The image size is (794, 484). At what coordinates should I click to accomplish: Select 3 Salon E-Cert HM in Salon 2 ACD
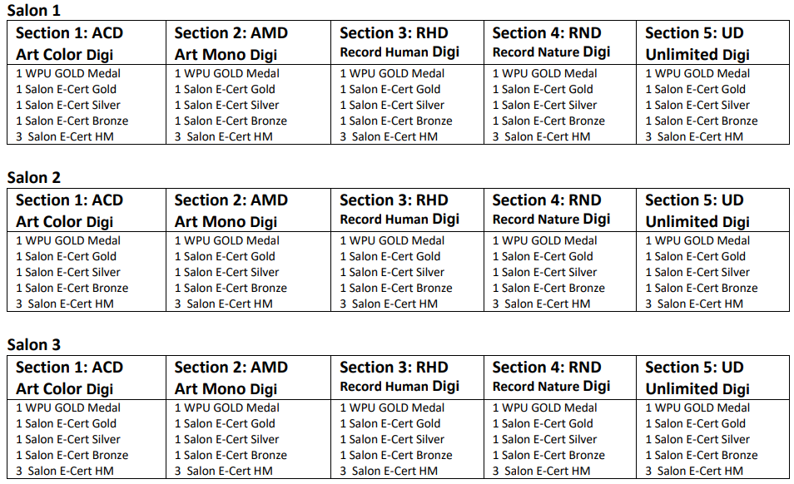[65, 304]
